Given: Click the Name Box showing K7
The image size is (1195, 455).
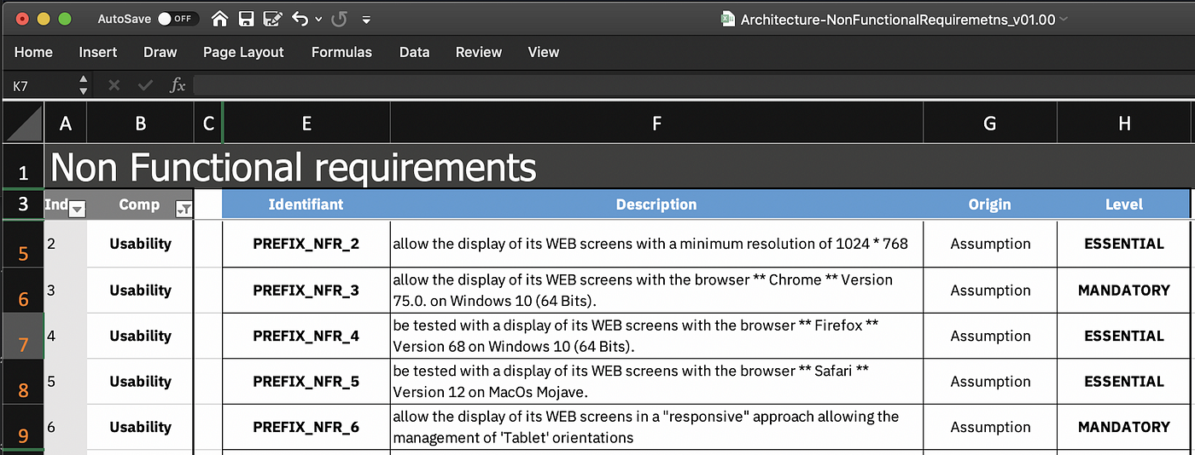Looking at the screenshot, I should (40, 84).
